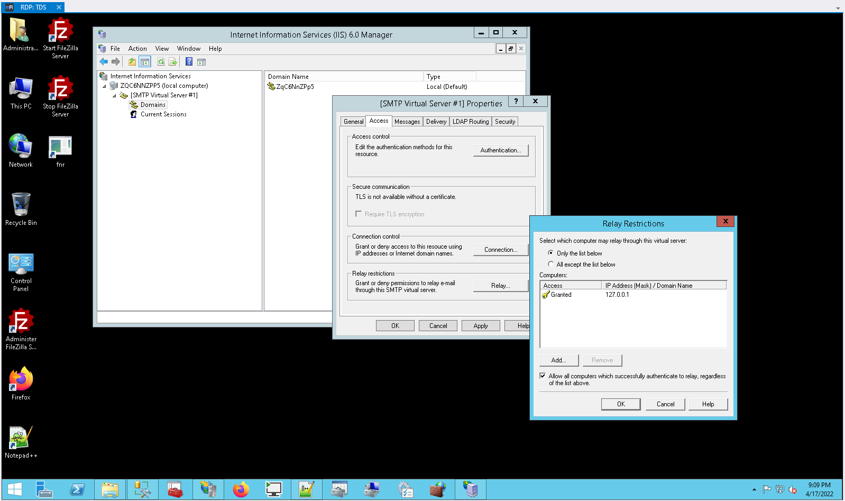Toggle Show/Hide Action Pane toolbar icon
This screenshot has width=845, height=501.
[201, 62]
